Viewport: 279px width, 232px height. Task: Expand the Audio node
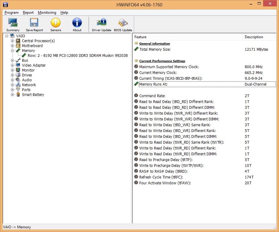coord(12,80)
